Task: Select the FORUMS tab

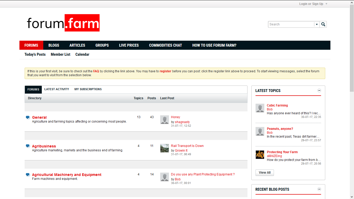Action: pos(33,89)
